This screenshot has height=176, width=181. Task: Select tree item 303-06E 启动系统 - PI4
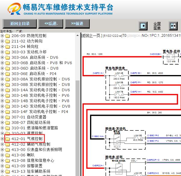pos(34,74)
